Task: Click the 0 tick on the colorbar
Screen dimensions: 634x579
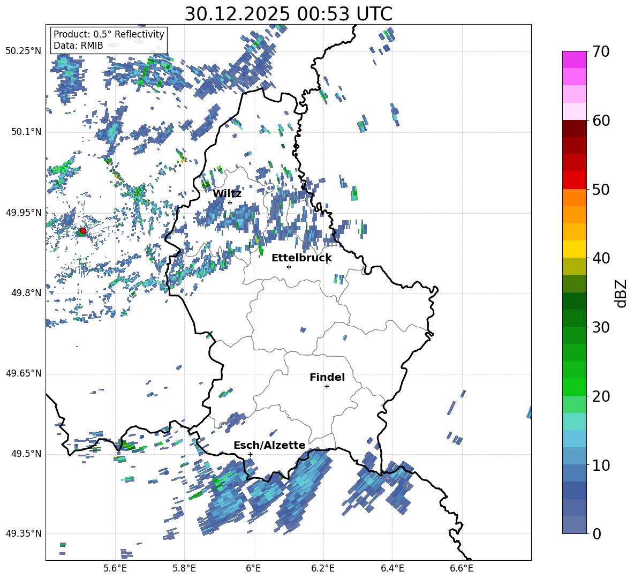Action: [x=597, y=533]
